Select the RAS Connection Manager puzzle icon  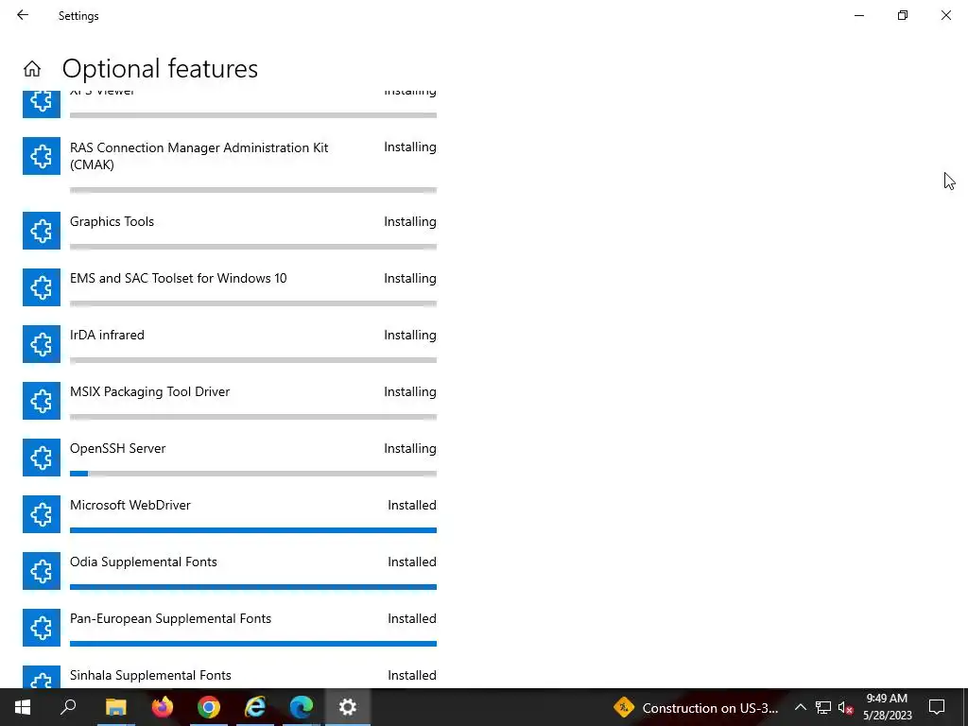click(42, 156)
